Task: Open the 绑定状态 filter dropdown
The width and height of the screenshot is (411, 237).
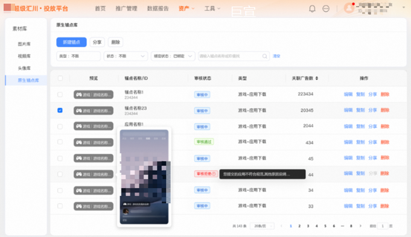Action: [173, 56]
